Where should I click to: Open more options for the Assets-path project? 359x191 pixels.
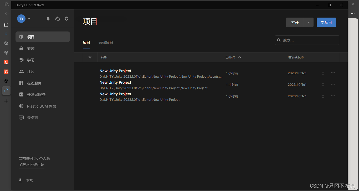pos(333,73)
